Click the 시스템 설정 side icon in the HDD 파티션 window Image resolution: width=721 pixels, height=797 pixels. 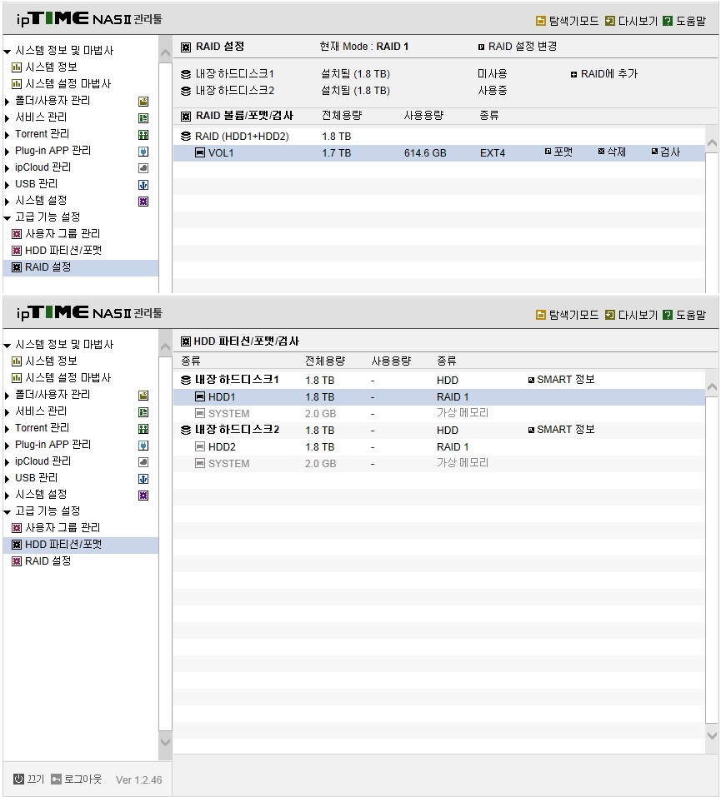coord(143,496)
